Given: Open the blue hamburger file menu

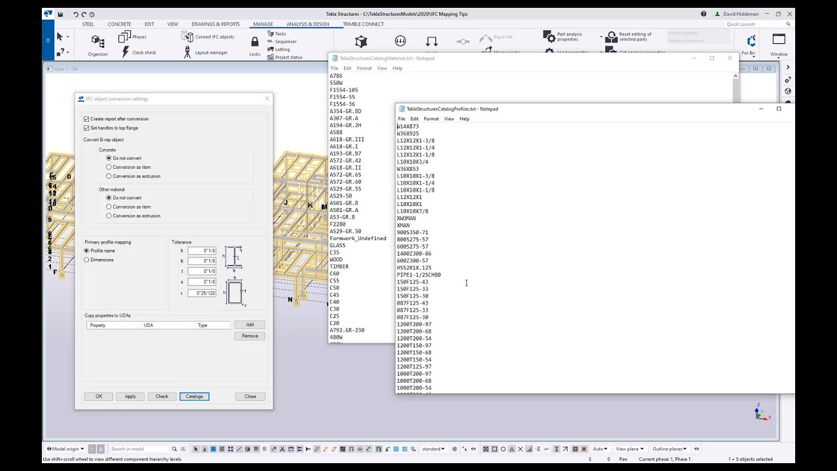Looking at the screenshot, I should (48, 41).
